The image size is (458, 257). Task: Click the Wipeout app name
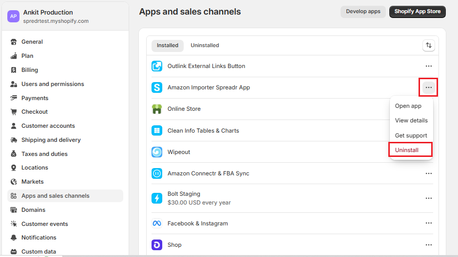click(x=179, y=152)
